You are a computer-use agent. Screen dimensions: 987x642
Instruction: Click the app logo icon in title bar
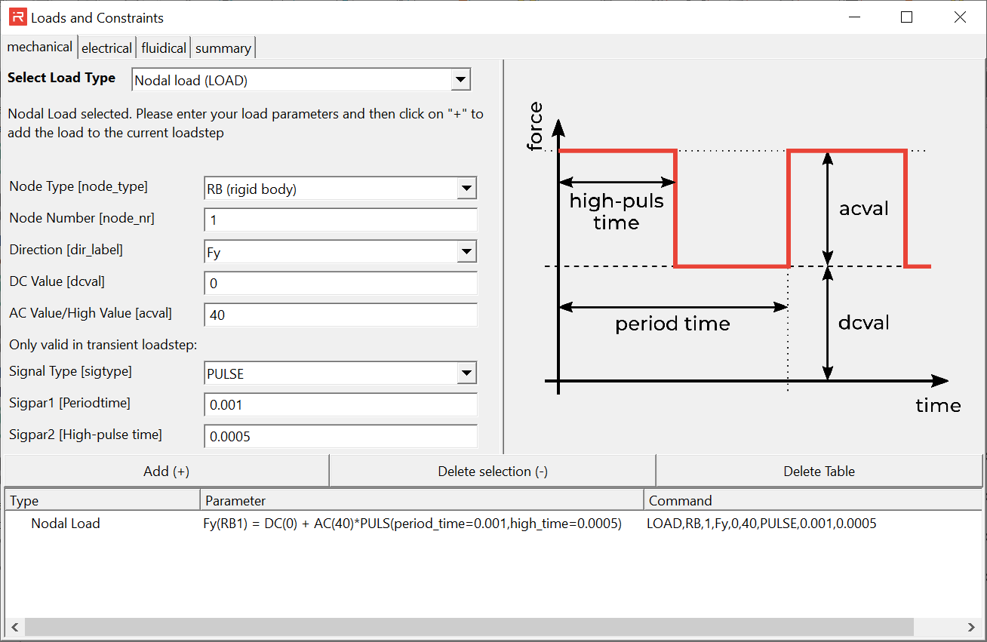point(17,17)
